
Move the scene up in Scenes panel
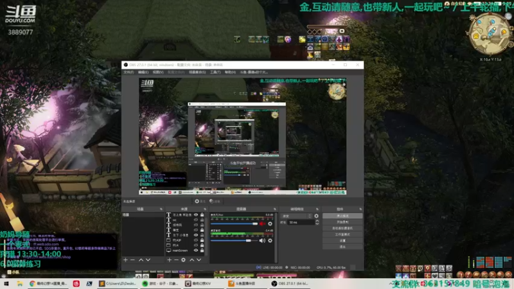tap(141, 260)
